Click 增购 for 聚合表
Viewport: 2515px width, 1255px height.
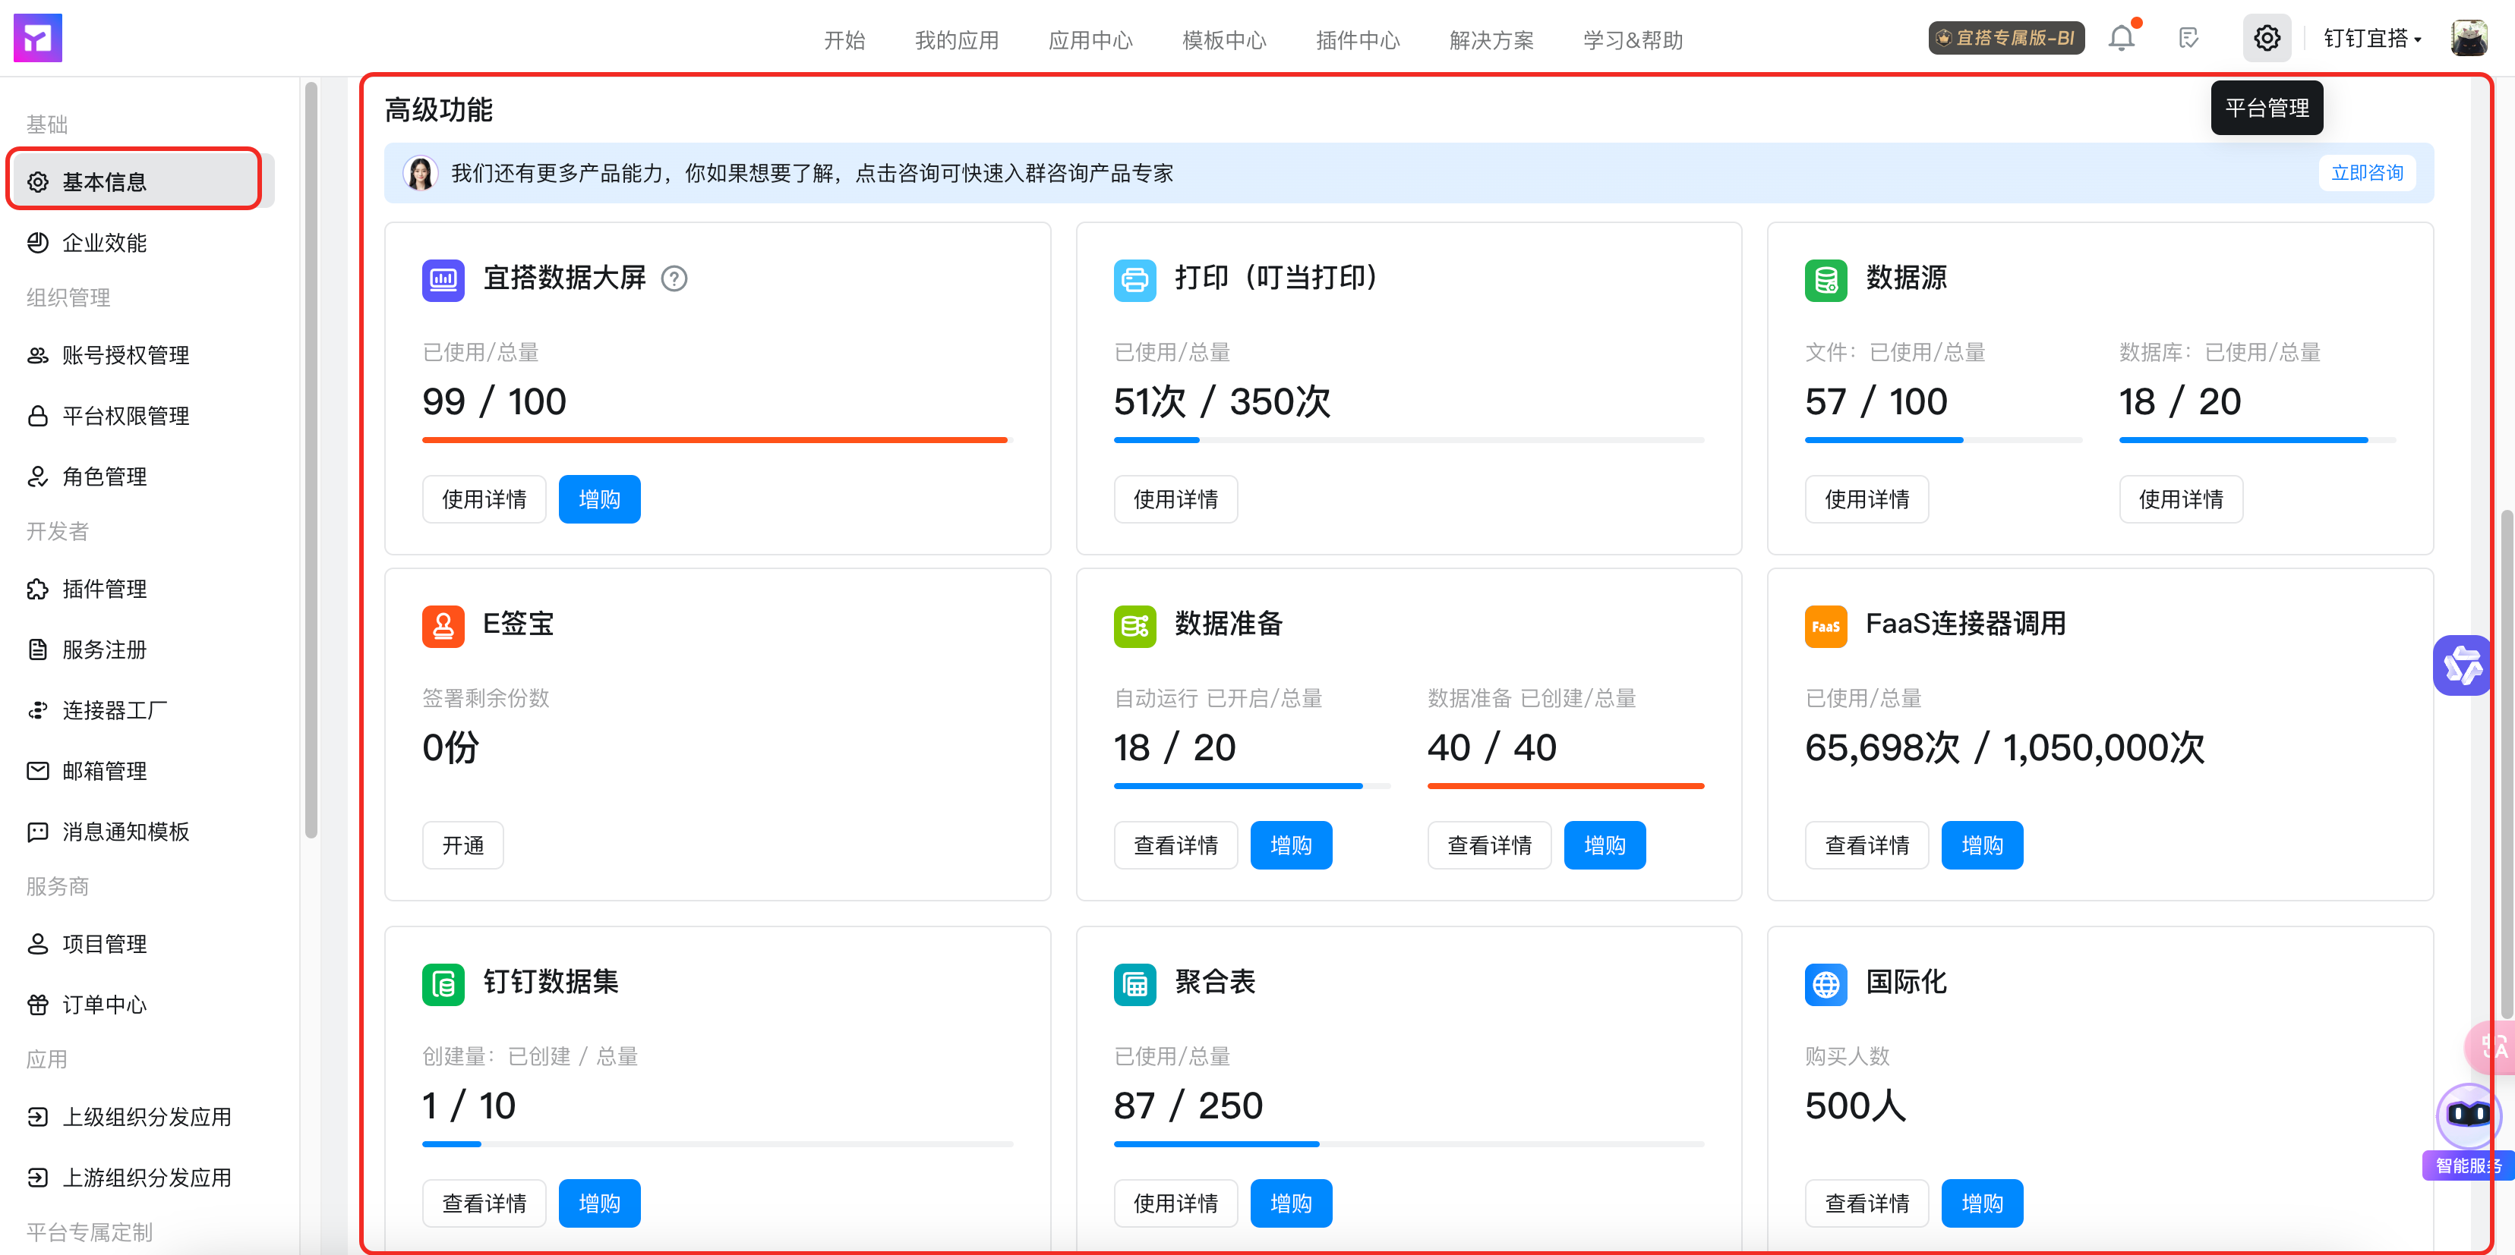tap(1291, 1203)
